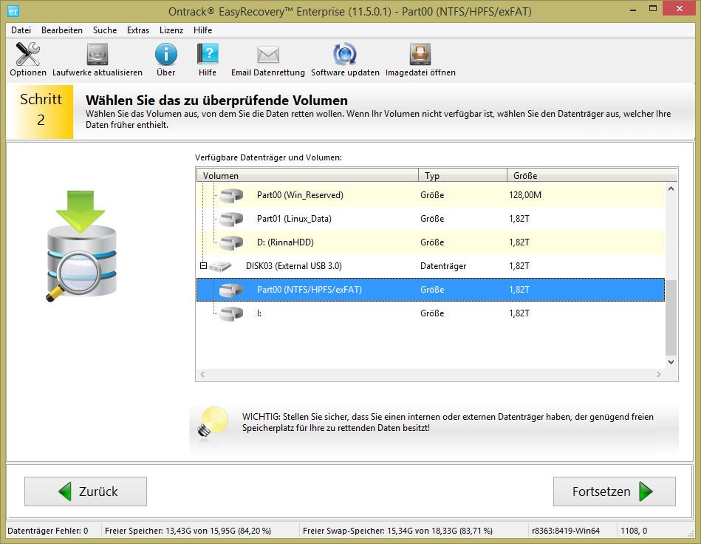Open the Bearbeiten menu
The width and height of the screenshot is (701, 544).
(62, 30)
